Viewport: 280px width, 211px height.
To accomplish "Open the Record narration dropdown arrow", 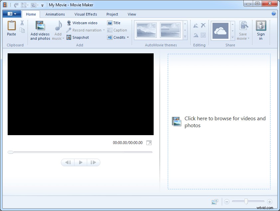I will click(104, 30).
